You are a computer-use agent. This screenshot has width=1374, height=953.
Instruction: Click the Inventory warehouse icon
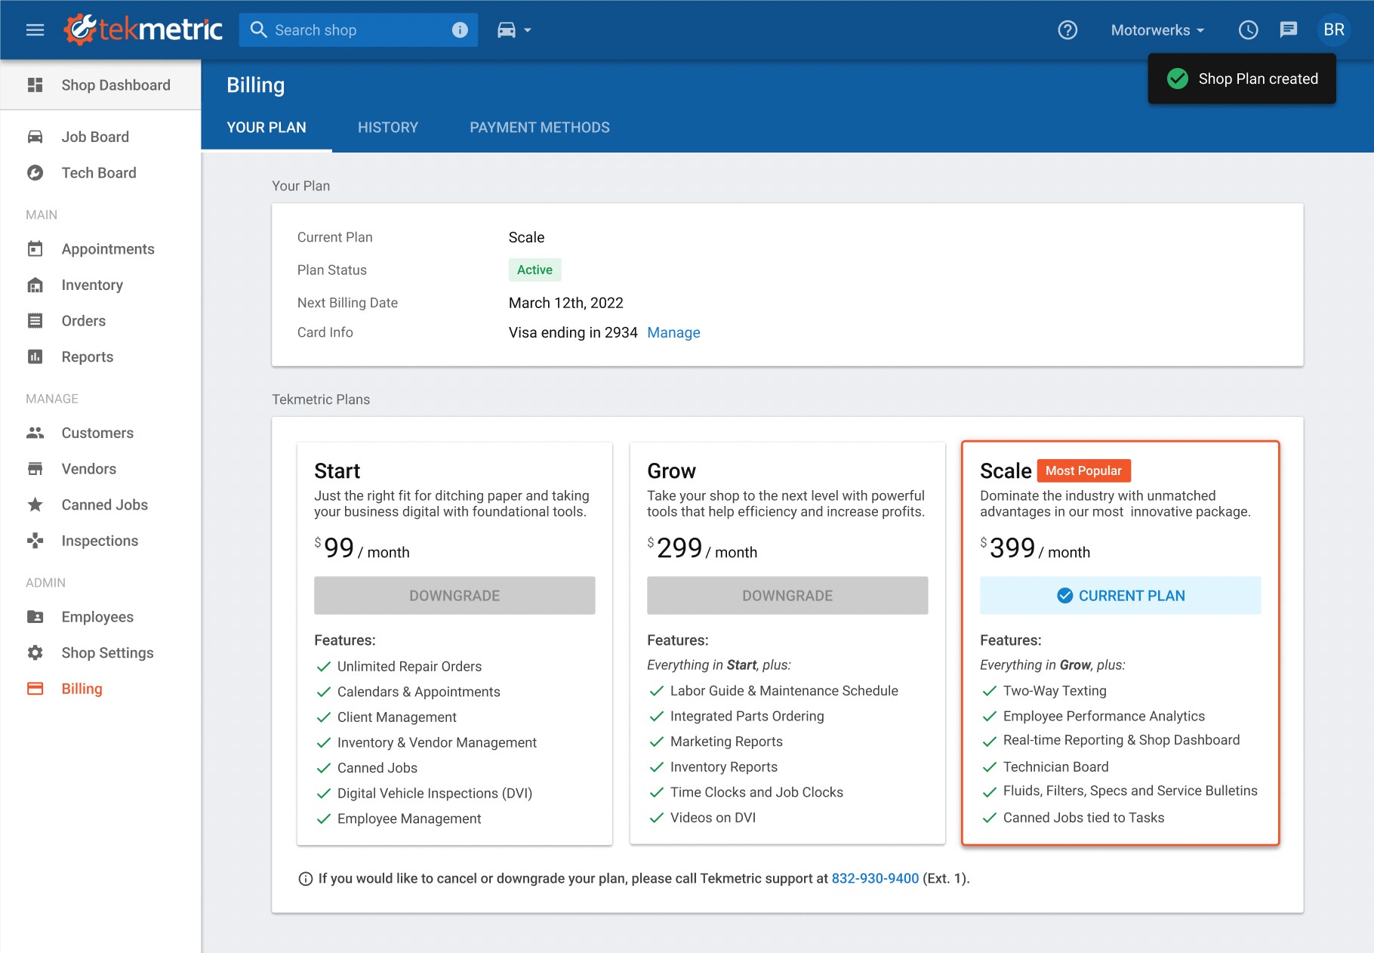[35, 285]
